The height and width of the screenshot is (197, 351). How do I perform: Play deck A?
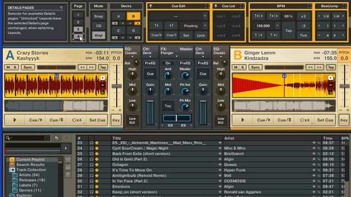pyautogui.click(x=15, y=120)
